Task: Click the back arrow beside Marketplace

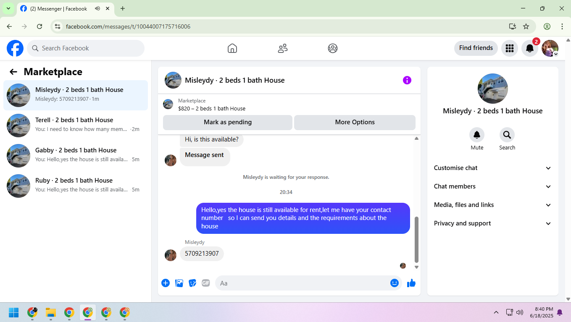Action: tap(13, 72)
